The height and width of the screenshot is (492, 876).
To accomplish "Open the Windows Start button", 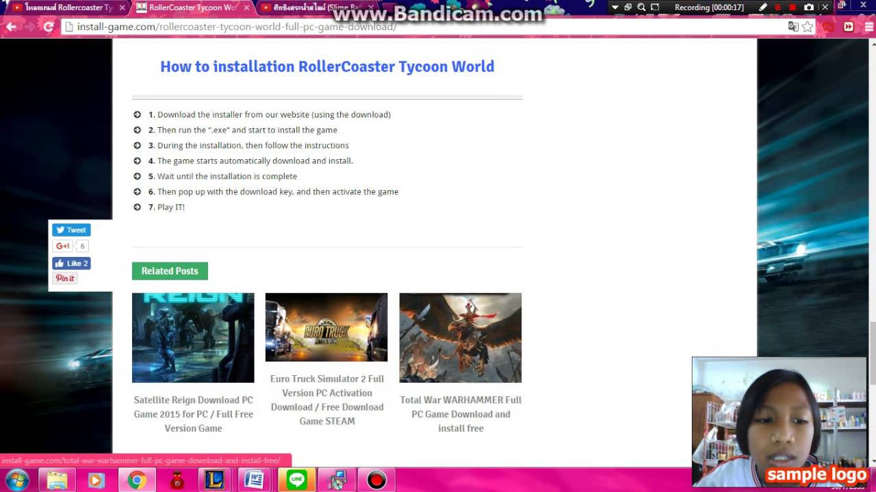I will pyautogui.click(x=16, y=480).
